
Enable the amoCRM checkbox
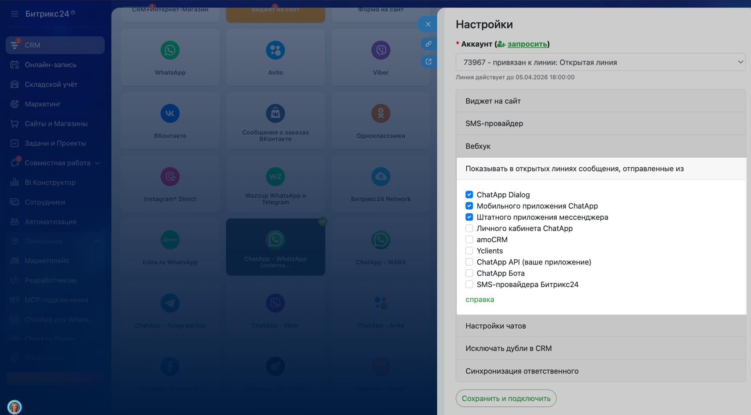pos(469,240)
